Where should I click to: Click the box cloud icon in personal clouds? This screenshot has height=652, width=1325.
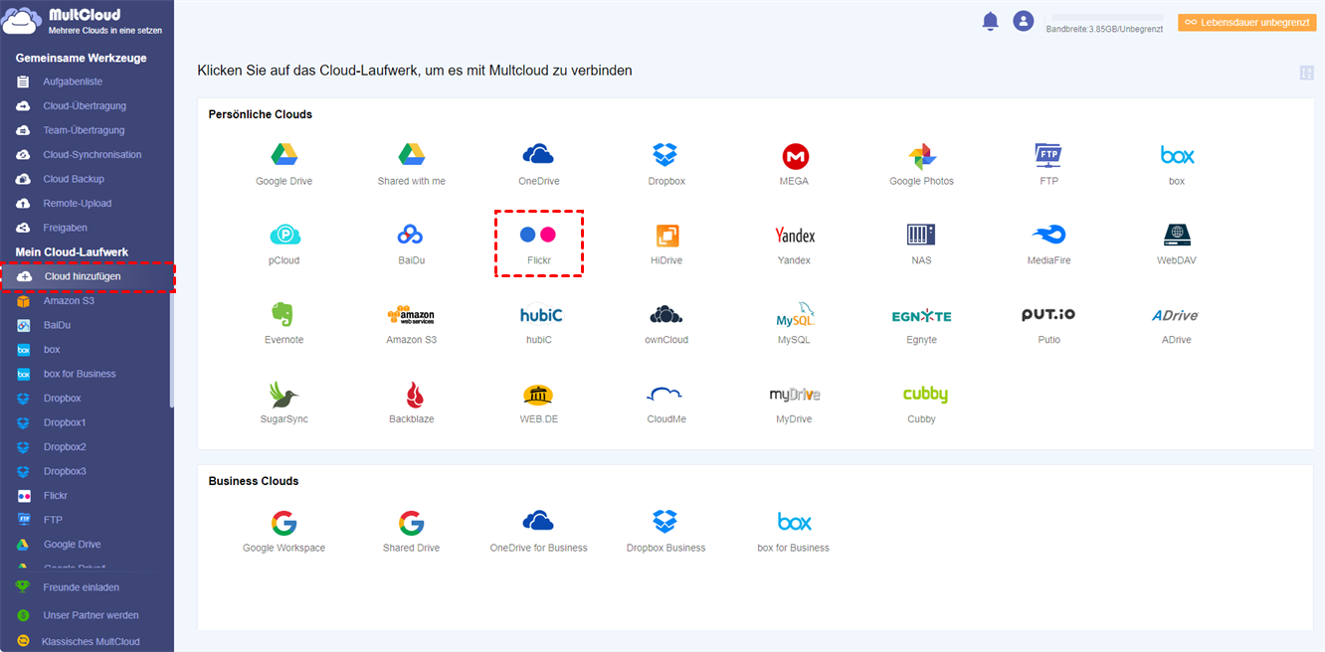[1177, 155]
